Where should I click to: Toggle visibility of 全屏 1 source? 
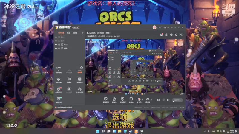point(56,48)
